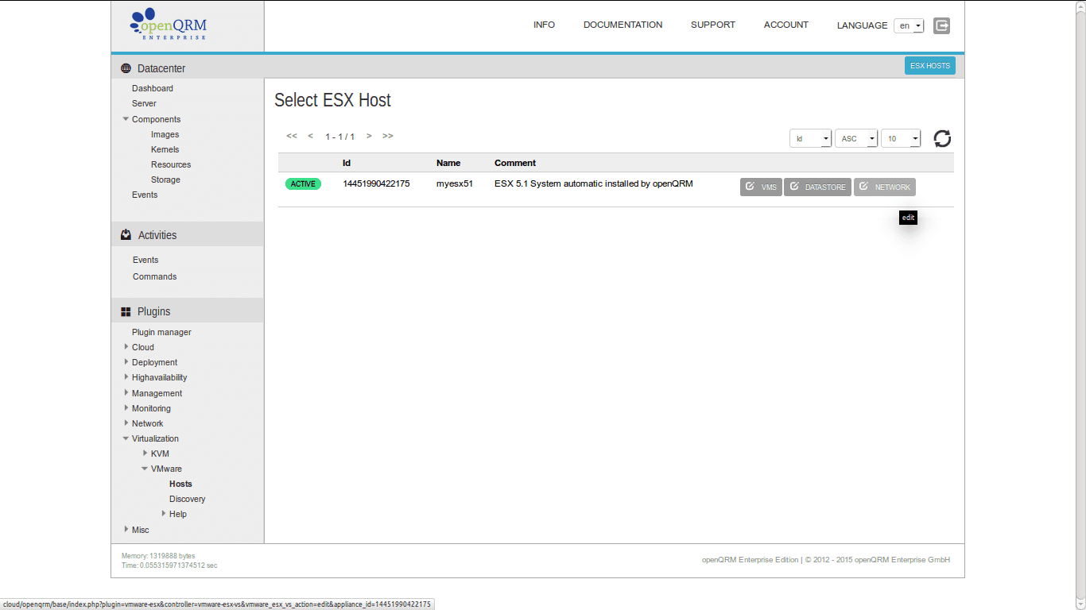Click the Comment column header
Screen dimensions: 1086x610
[x=515, y=163]
